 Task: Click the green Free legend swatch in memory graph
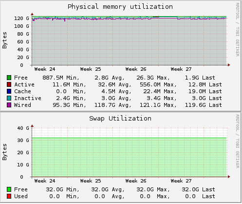(x=9, y=78)
